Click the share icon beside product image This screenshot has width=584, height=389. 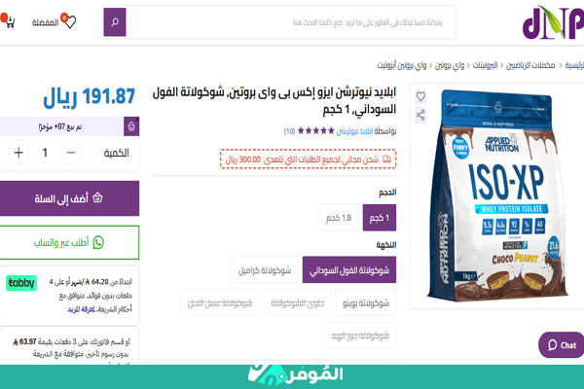coord(420,115)
